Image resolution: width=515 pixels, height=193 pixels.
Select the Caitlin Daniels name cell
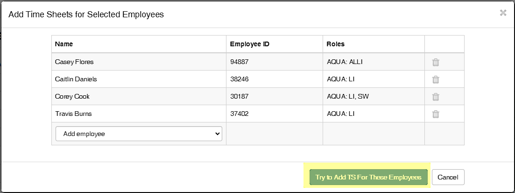click(x=76, y=79)
